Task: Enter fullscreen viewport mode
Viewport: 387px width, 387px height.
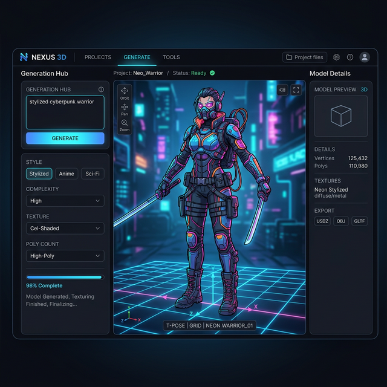Action: click(x=296, y=90)
